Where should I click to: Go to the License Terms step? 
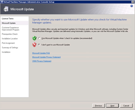click(x=8, y=19)
